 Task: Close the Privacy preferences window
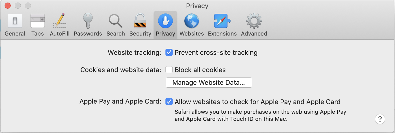point(8,5)
